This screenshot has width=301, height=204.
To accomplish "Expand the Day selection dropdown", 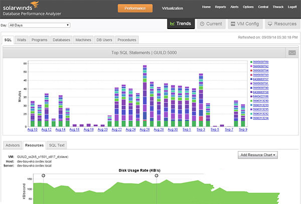I will 39,24.
